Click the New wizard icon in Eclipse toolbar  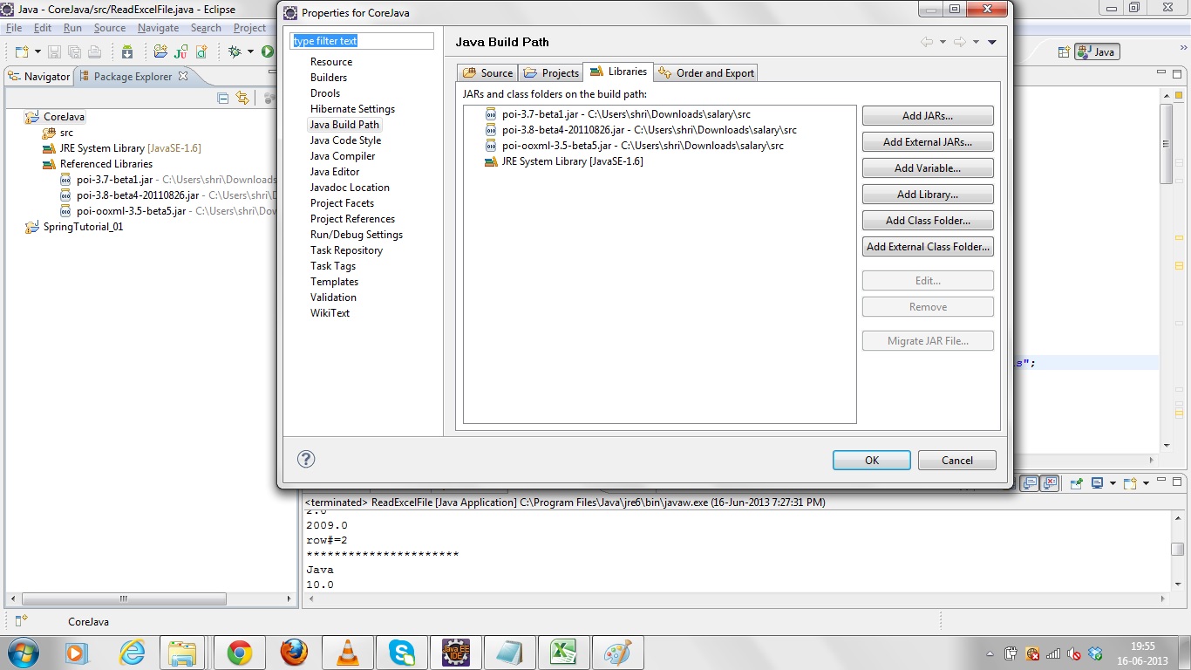click(21, 51)
